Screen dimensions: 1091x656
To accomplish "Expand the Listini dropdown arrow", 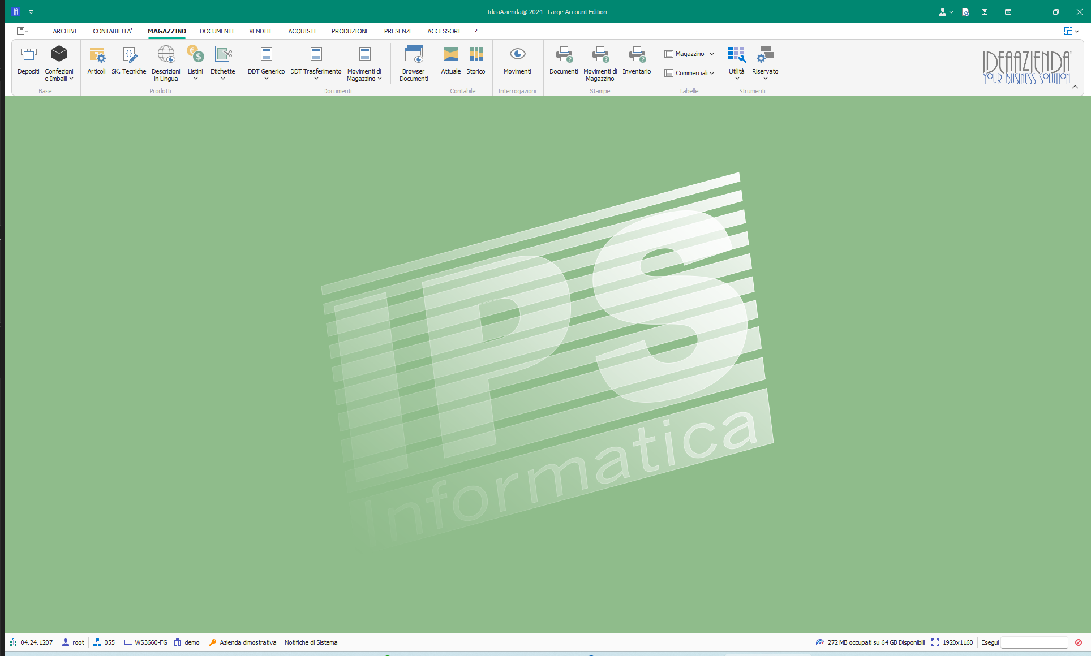I will 195,79.
